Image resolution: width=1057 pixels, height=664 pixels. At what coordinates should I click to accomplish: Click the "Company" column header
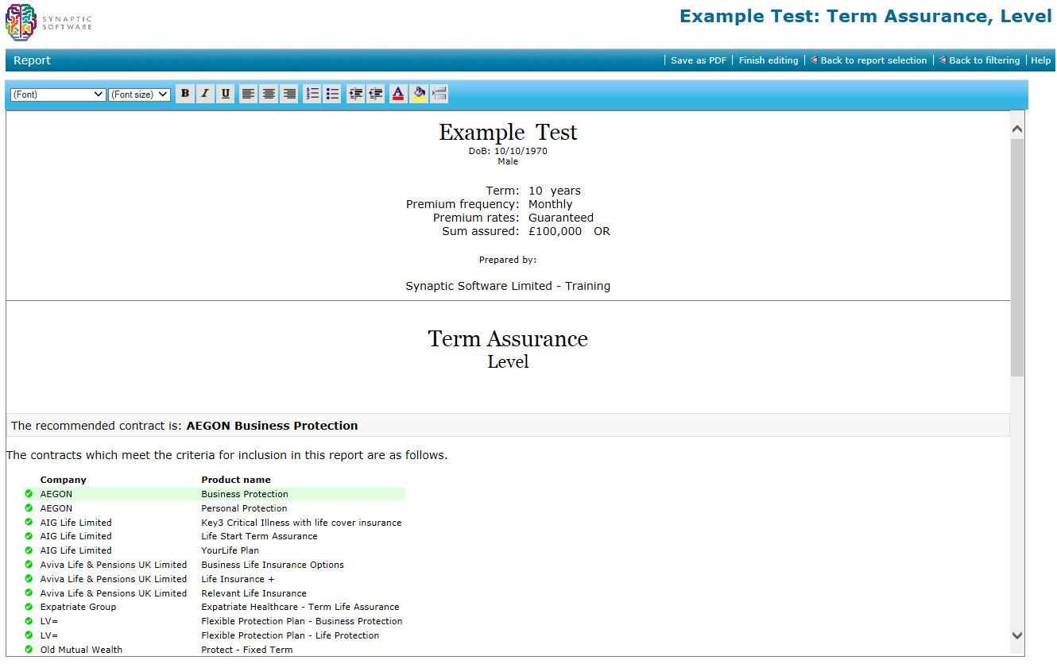click(64, 480)
